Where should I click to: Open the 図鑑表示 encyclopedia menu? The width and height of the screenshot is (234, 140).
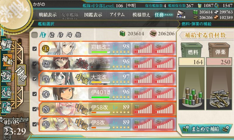pyautogui.click(x=93, y=15)
